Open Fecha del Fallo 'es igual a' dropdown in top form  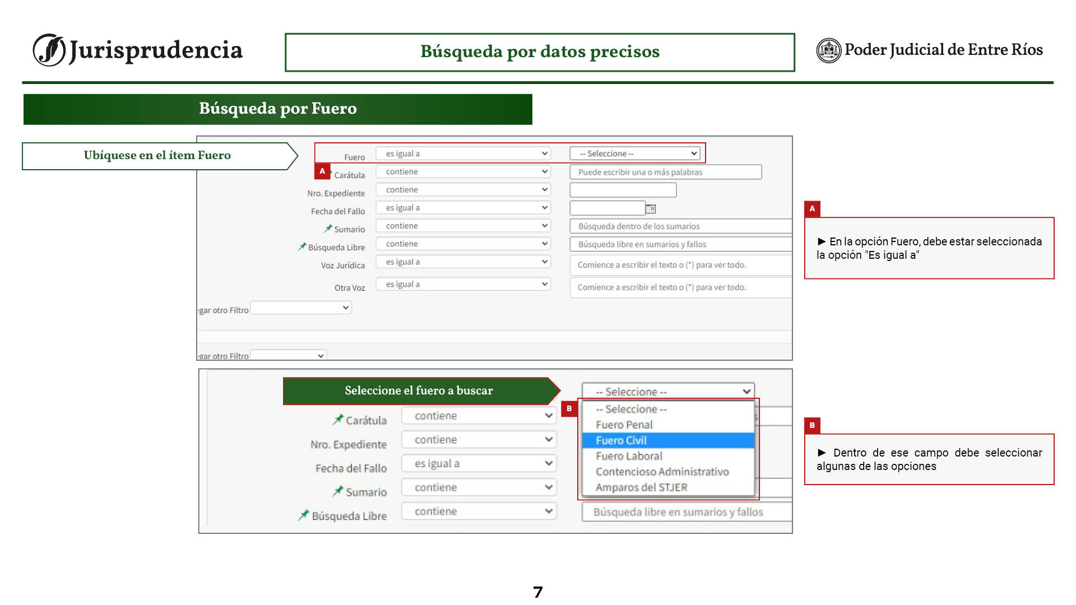tap(463, 208)
